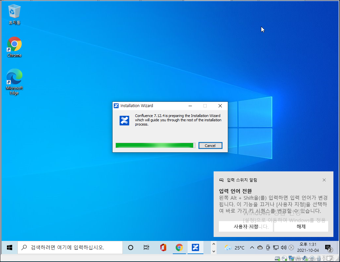Click the 해제 button in the notification

click(x=301, y=226)
